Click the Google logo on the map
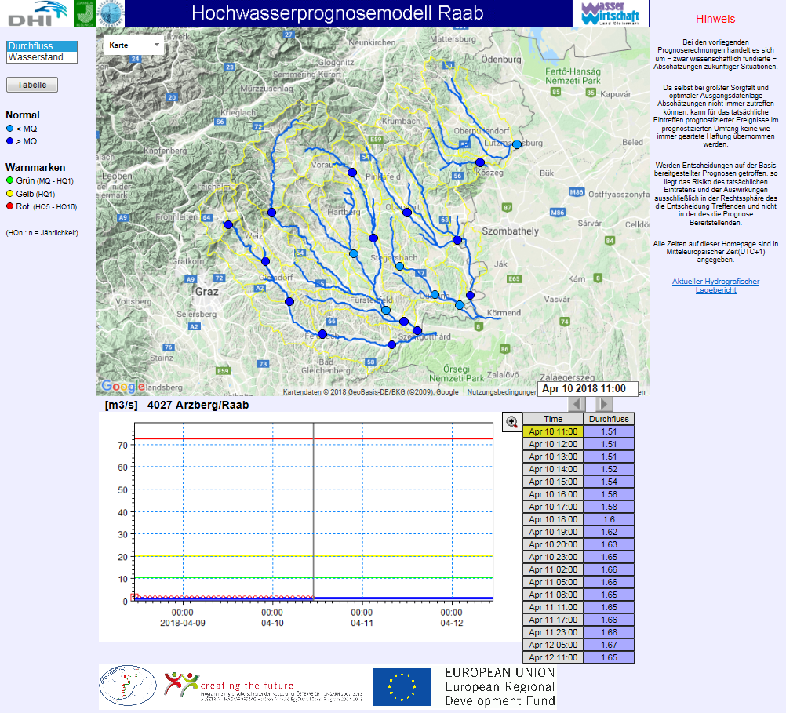 [123, 386]
